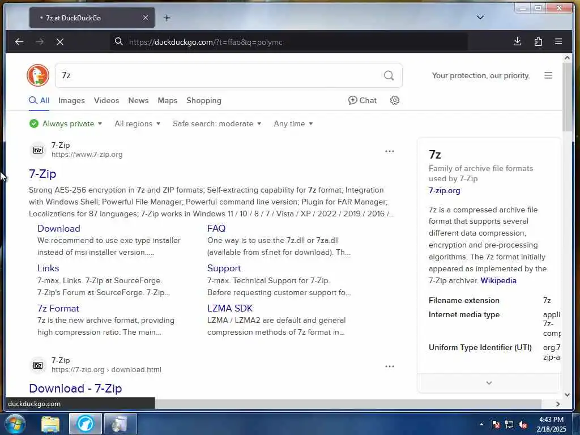Open the DuckDuckGo side menu hamburger
This screenshot has height=435, width=580.
(x=548, y=75)
